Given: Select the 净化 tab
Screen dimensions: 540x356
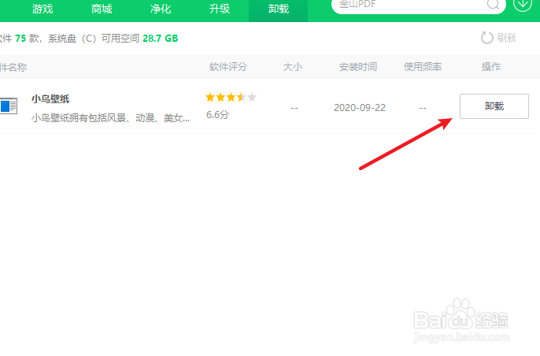Looking at the screenshot, I should [161, 9].
